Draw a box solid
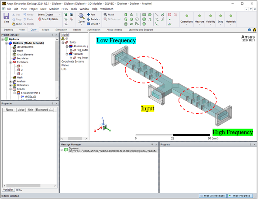Viewport: 258px width, 199px height. click(126, 15)
